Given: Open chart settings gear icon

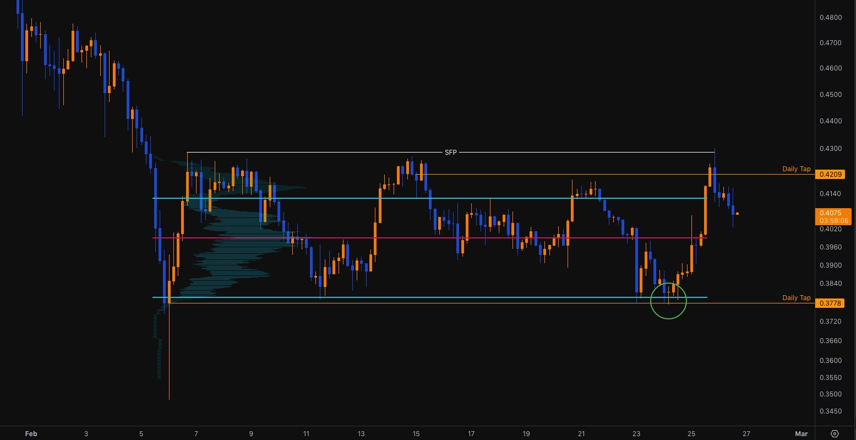Looking at the screenshot, I should [x=835, y=433].
